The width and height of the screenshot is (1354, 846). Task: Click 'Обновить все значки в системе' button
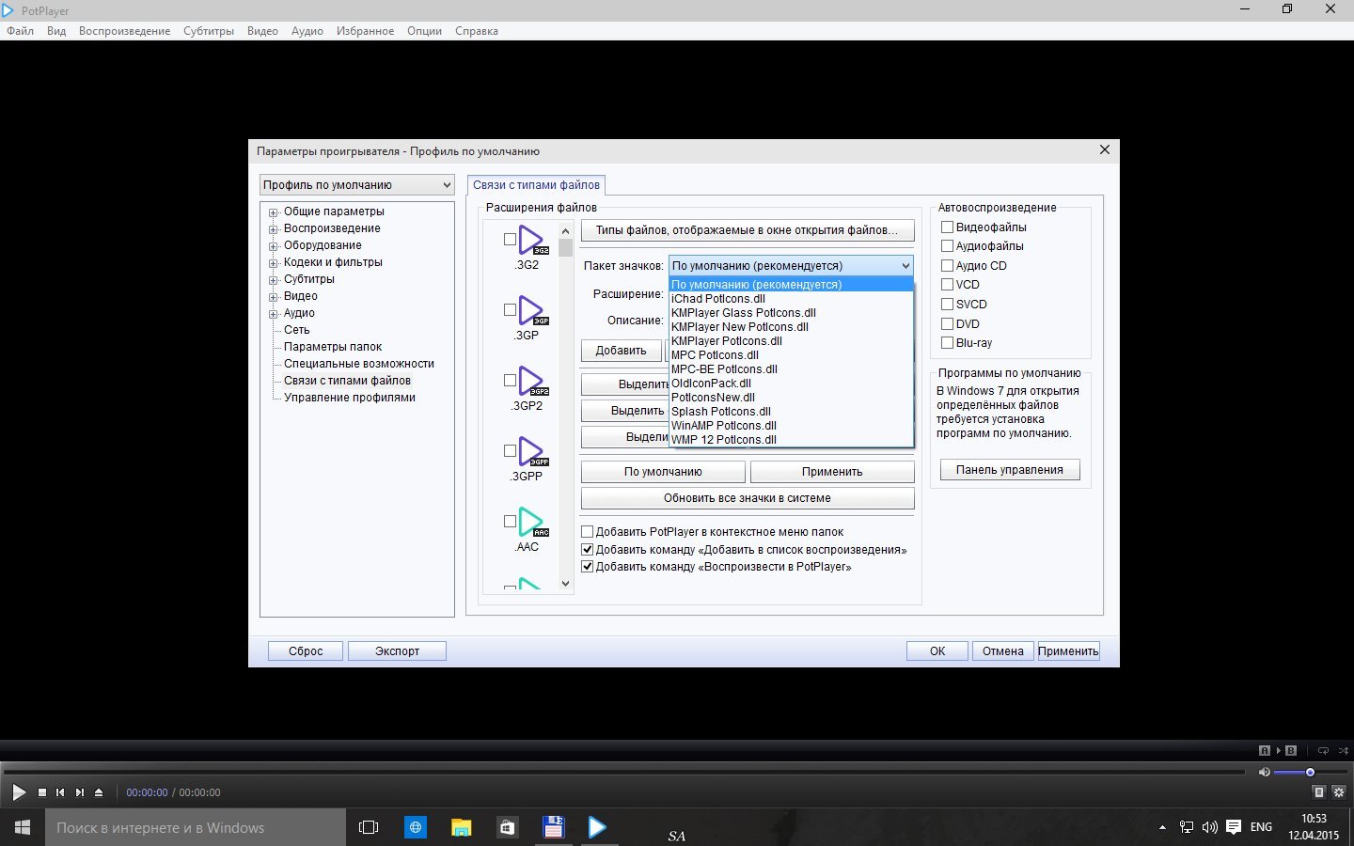(x=748, y=498)
